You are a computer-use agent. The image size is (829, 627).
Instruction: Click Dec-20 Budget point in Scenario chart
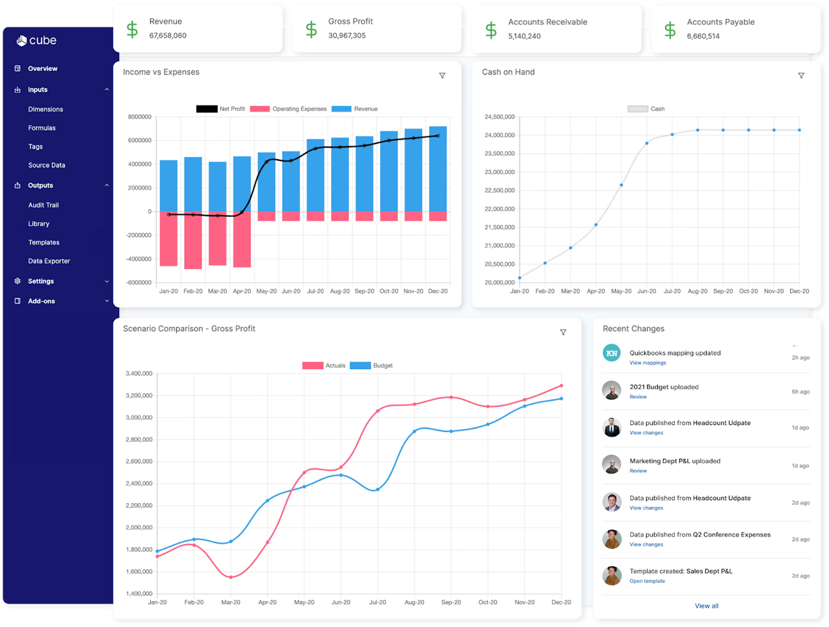pos(561,399)
